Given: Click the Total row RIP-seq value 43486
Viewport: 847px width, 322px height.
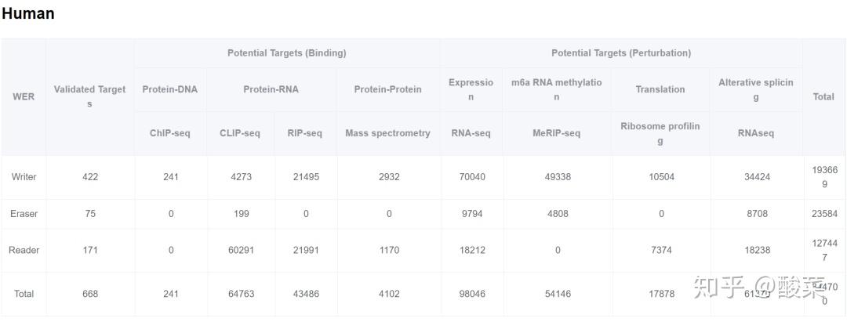Looking at the screenshot, I should click(306, 294).
